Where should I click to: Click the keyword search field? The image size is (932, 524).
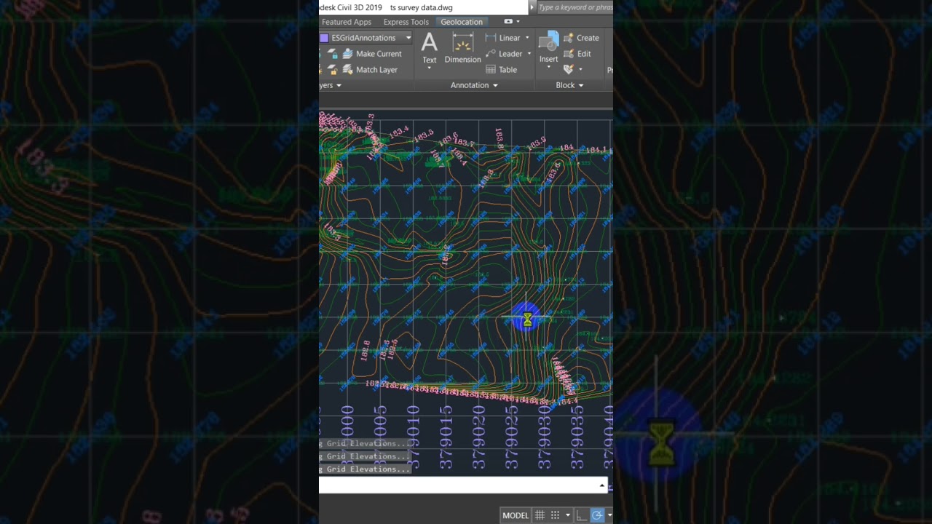(x=575, y=7)
